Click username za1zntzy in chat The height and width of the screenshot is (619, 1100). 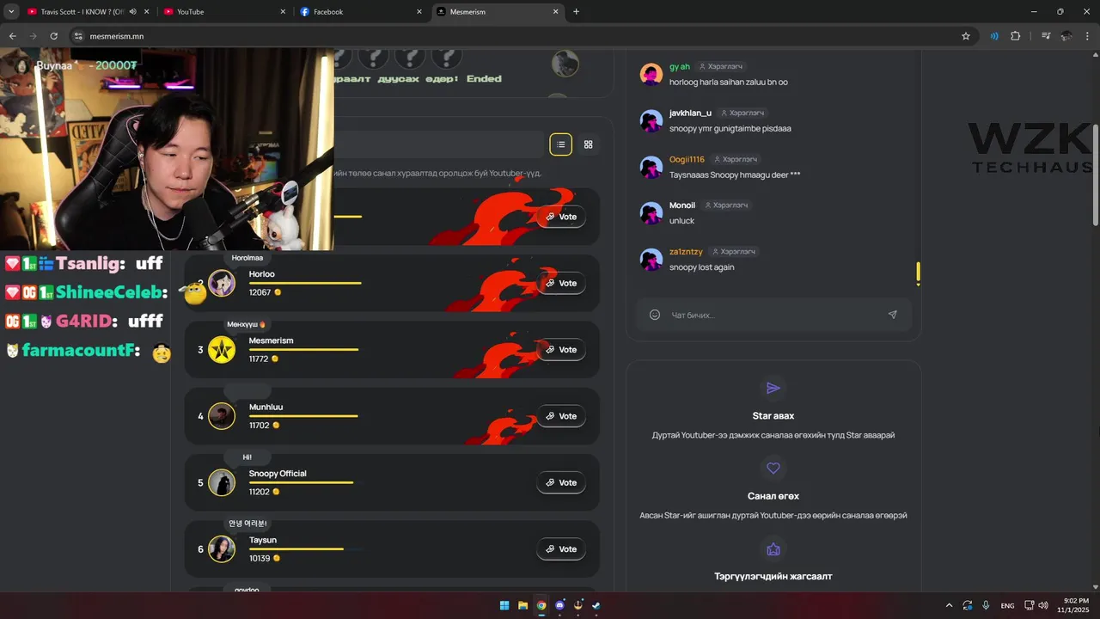(x=686, y=252)
